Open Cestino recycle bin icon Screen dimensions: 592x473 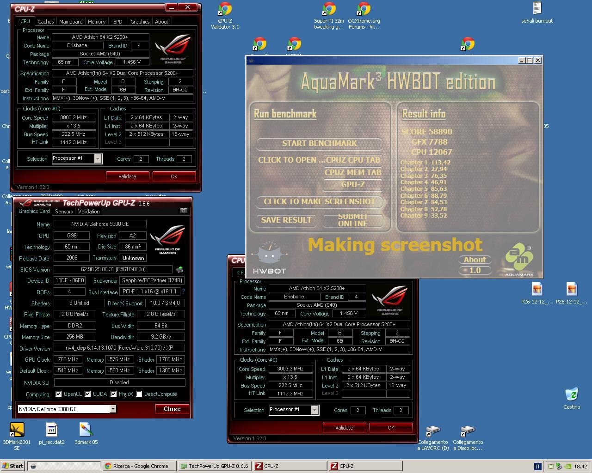pyautogui.click(x=572, y=398)
